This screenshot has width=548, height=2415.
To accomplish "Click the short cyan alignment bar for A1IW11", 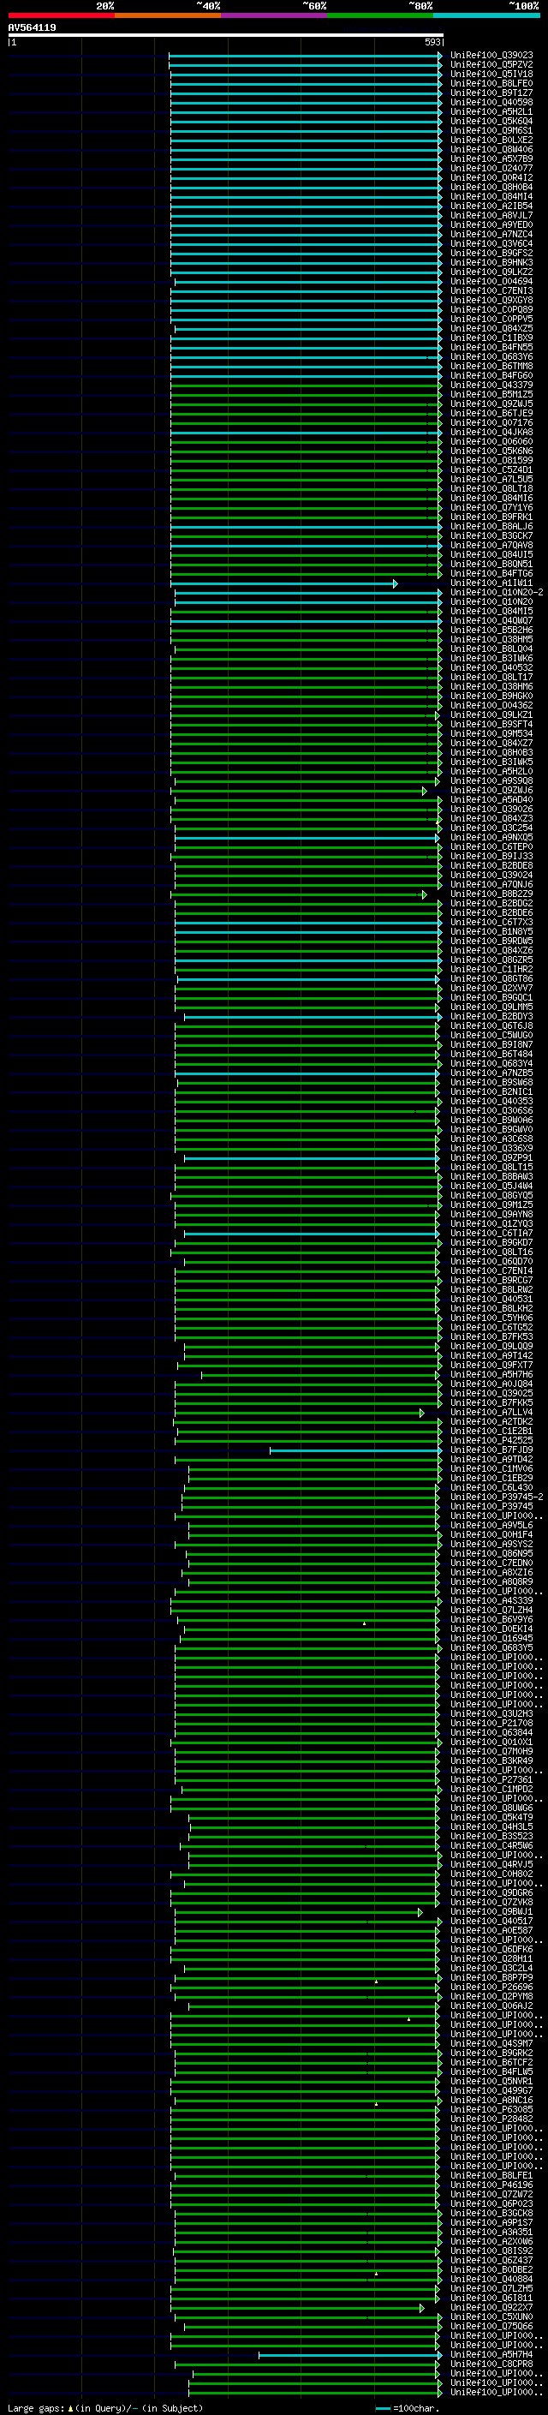I will click(283, 583).
